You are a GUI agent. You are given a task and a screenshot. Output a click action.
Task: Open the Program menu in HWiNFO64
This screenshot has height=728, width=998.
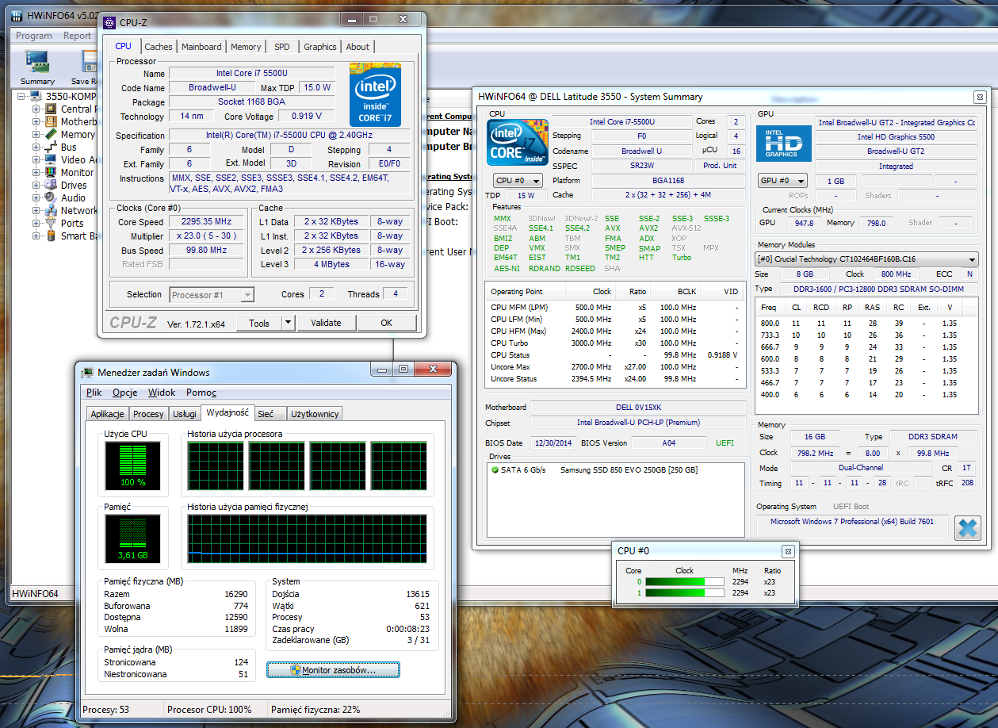[x=34, y=36]
